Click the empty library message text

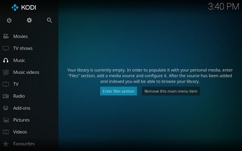[150, 76]
